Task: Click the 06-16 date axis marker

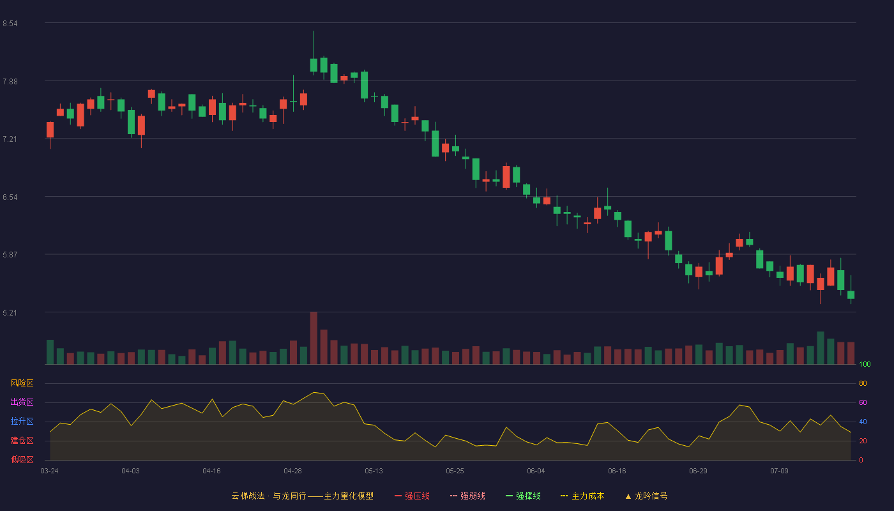Action: 617,471
